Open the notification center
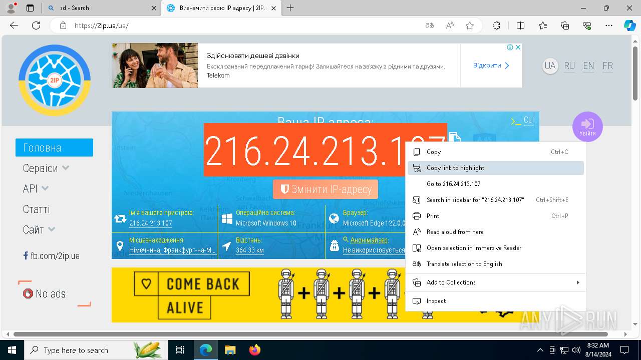Image resolution: width=641 pixels, height=360 pixels. click(624, 350)
